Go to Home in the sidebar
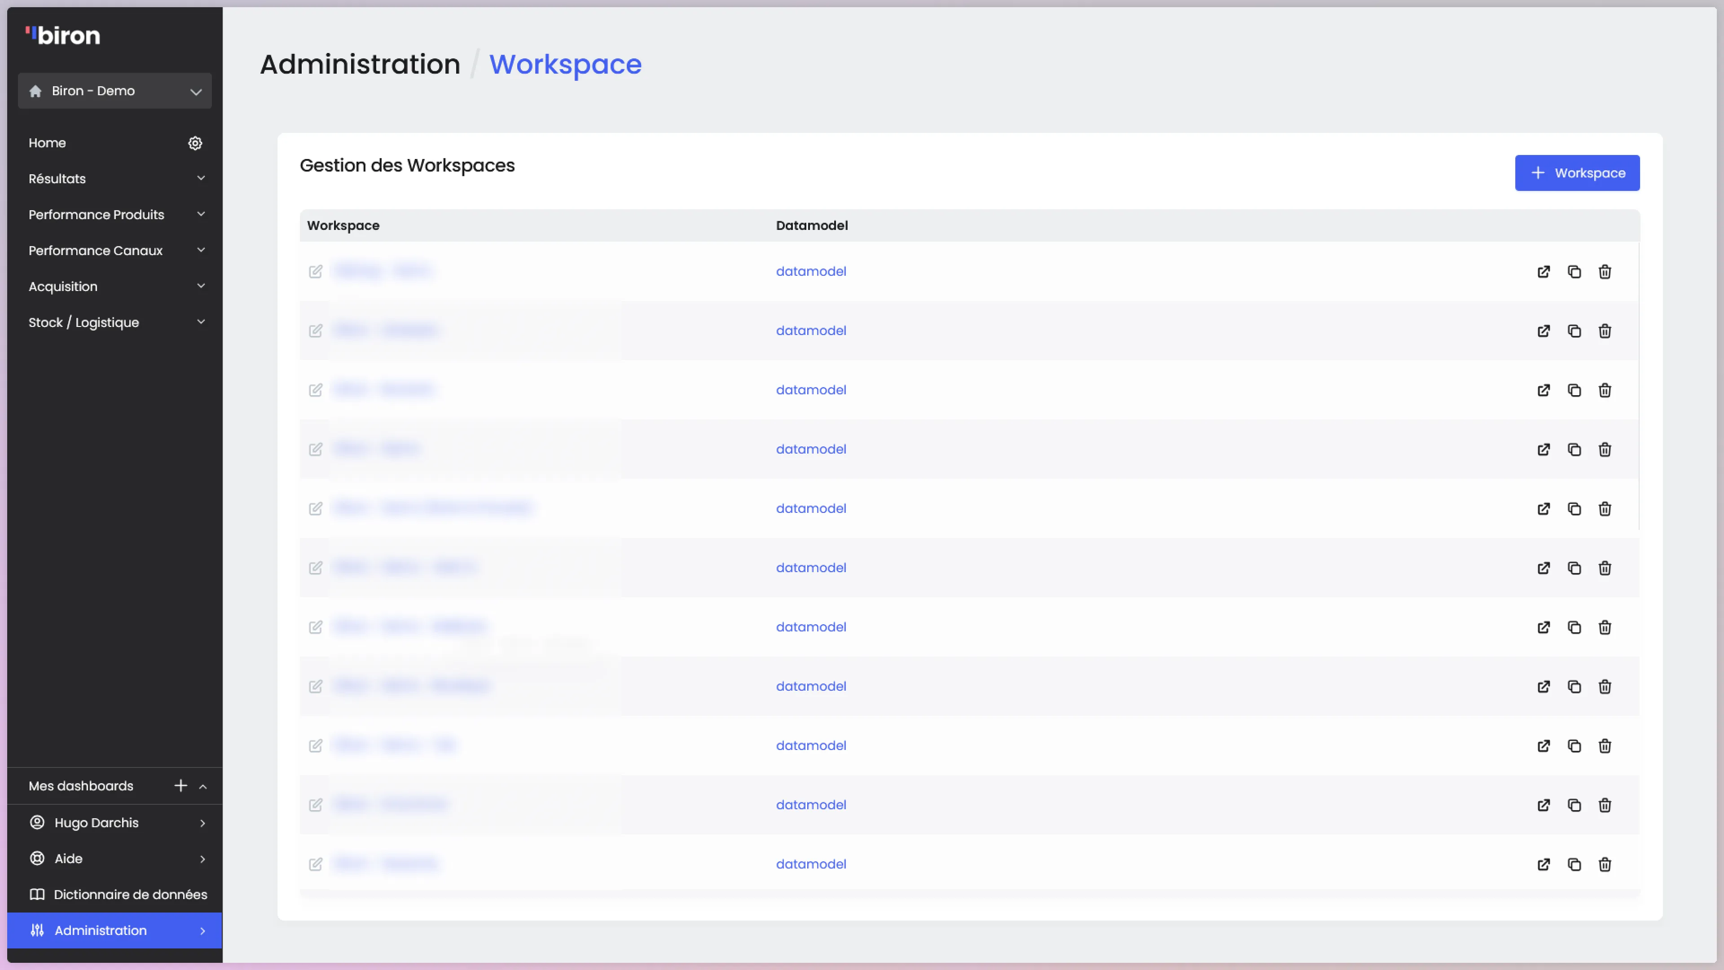Viewport: 1724px width, 970px height. (x=47, y=143)
